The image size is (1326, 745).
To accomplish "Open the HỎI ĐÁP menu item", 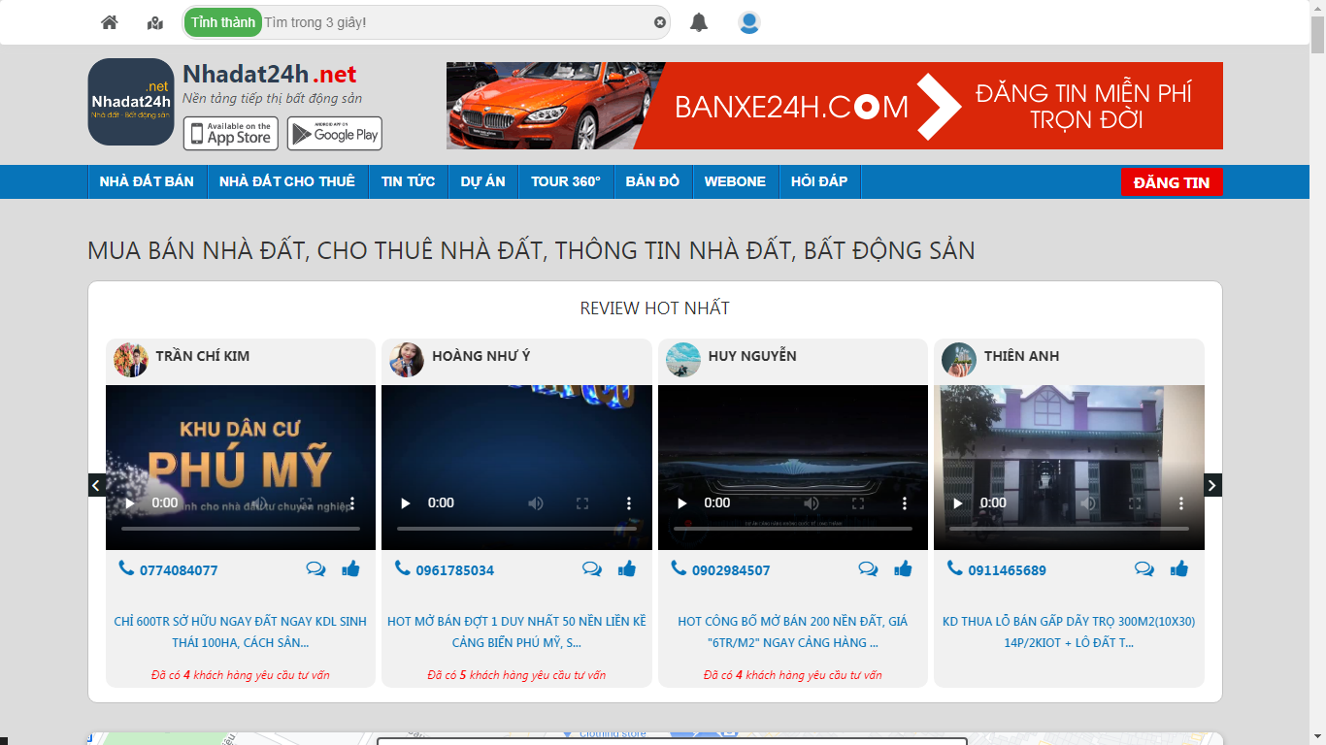I will click(x=819, y=181).
